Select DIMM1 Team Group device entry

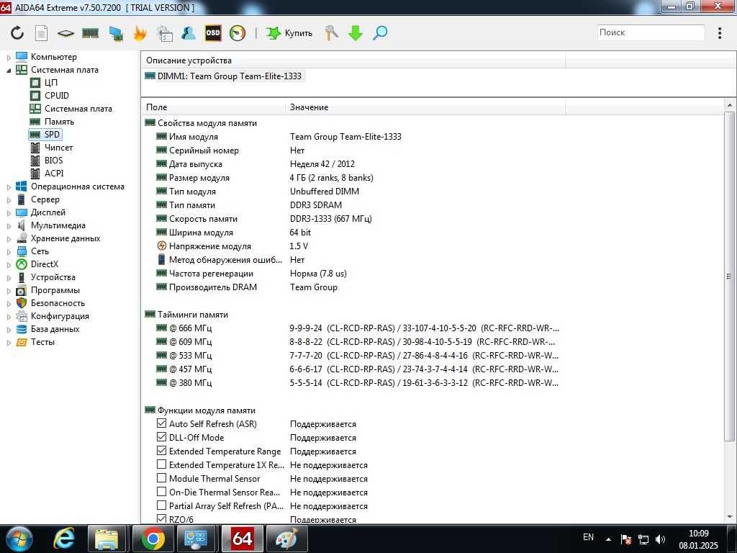pos(224,76)
